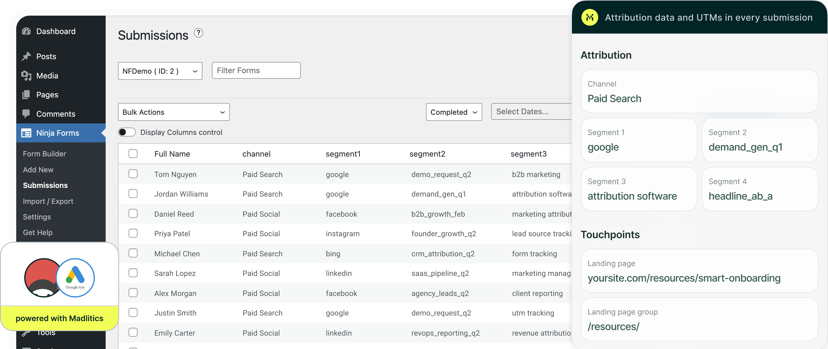This screenshot has height=349, width=828.
Task: Focus the Filter Forms input field
Action: (x=256, y=70)
